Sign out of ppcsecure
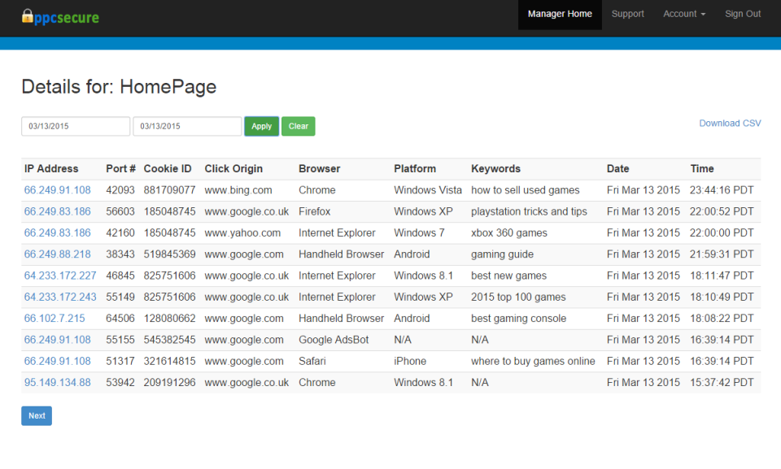Screen dimensions: 781x469 742,13
